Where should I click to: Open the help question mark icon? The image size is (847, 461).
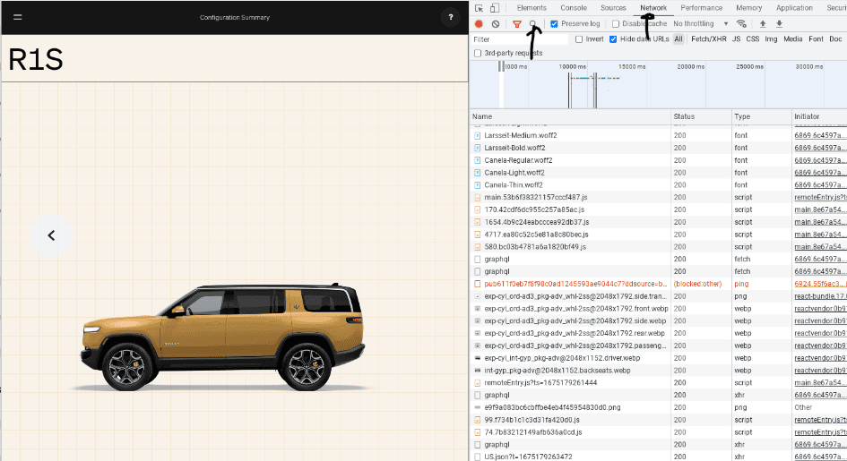(x=451, y=17)
